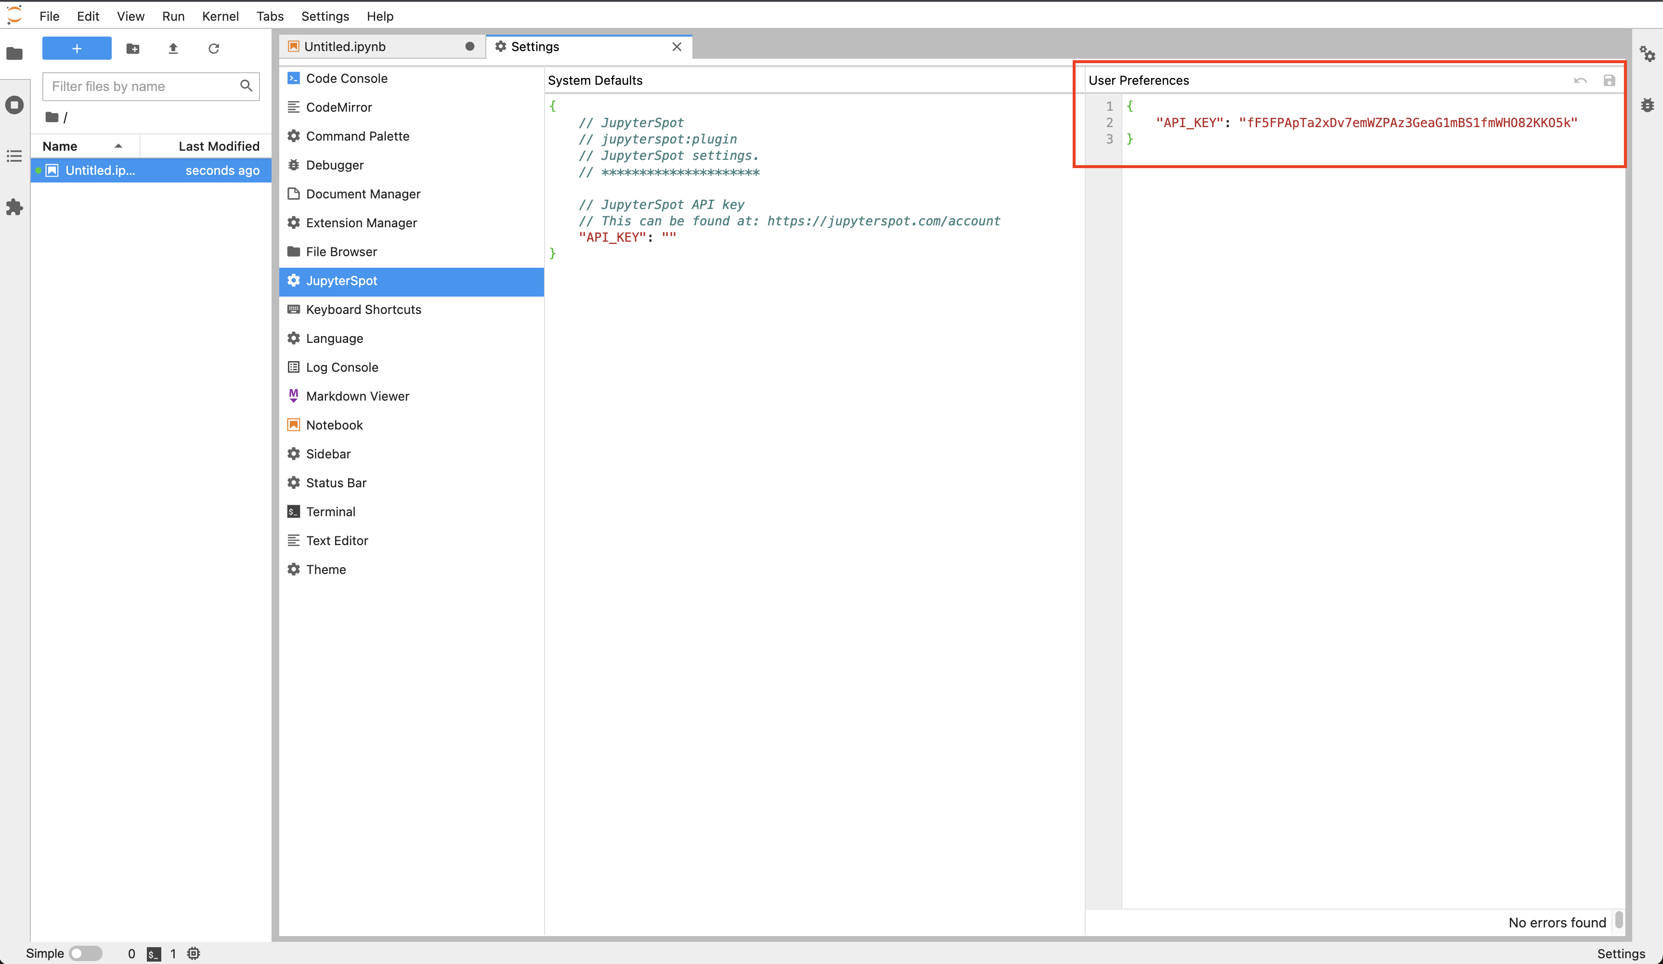Save User Preferences with disk icon

1609,80
